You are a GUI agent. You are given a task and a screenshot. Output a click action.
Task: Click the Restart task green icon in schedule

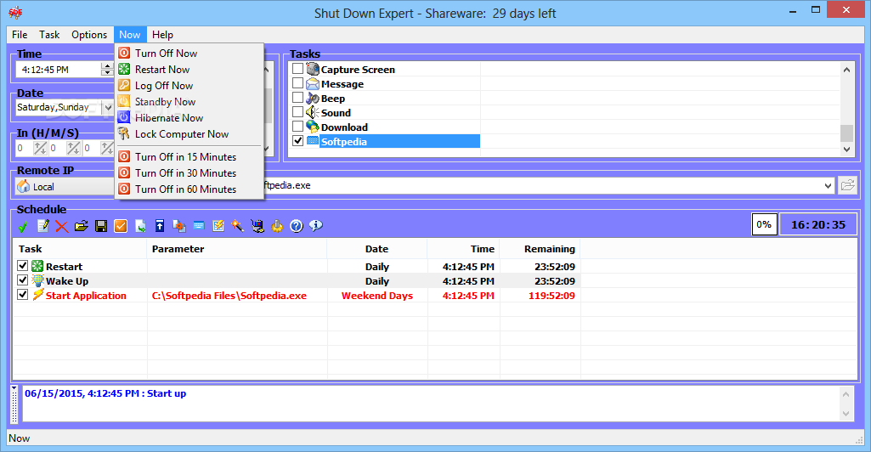click(x=37, y=266)
